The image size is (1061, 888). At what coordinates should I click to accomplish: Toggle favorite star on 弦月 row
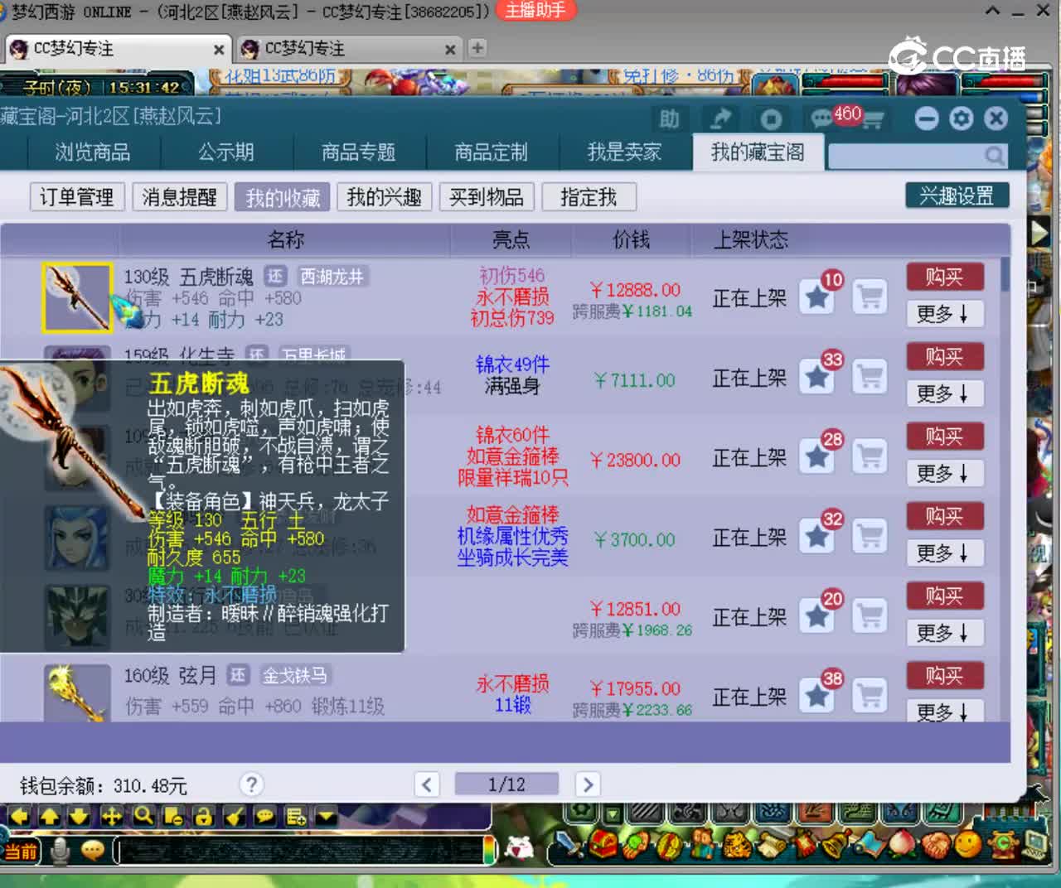(x=817, y=695)
